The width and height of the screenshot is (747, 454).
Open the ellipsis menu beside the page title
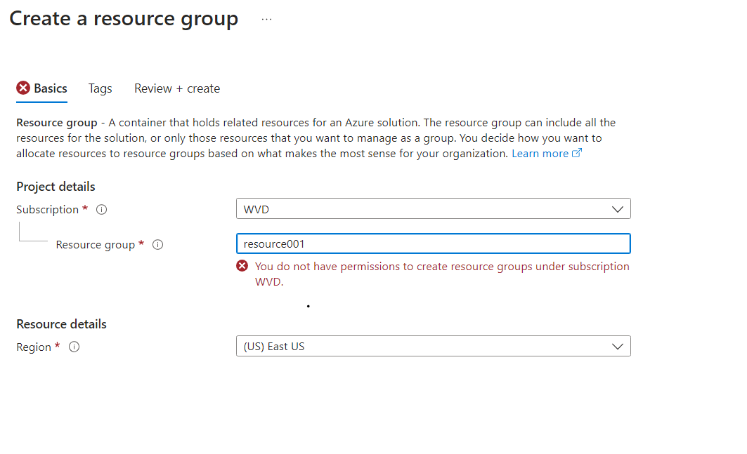[x=266, y=19]
